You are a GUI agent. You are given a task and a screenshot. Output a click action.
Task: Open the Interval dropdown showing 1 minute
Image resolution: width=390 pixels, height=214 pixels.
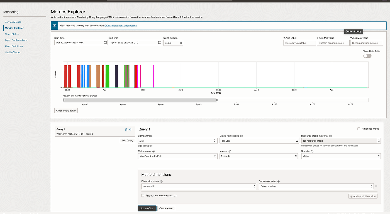pos(259,156)
